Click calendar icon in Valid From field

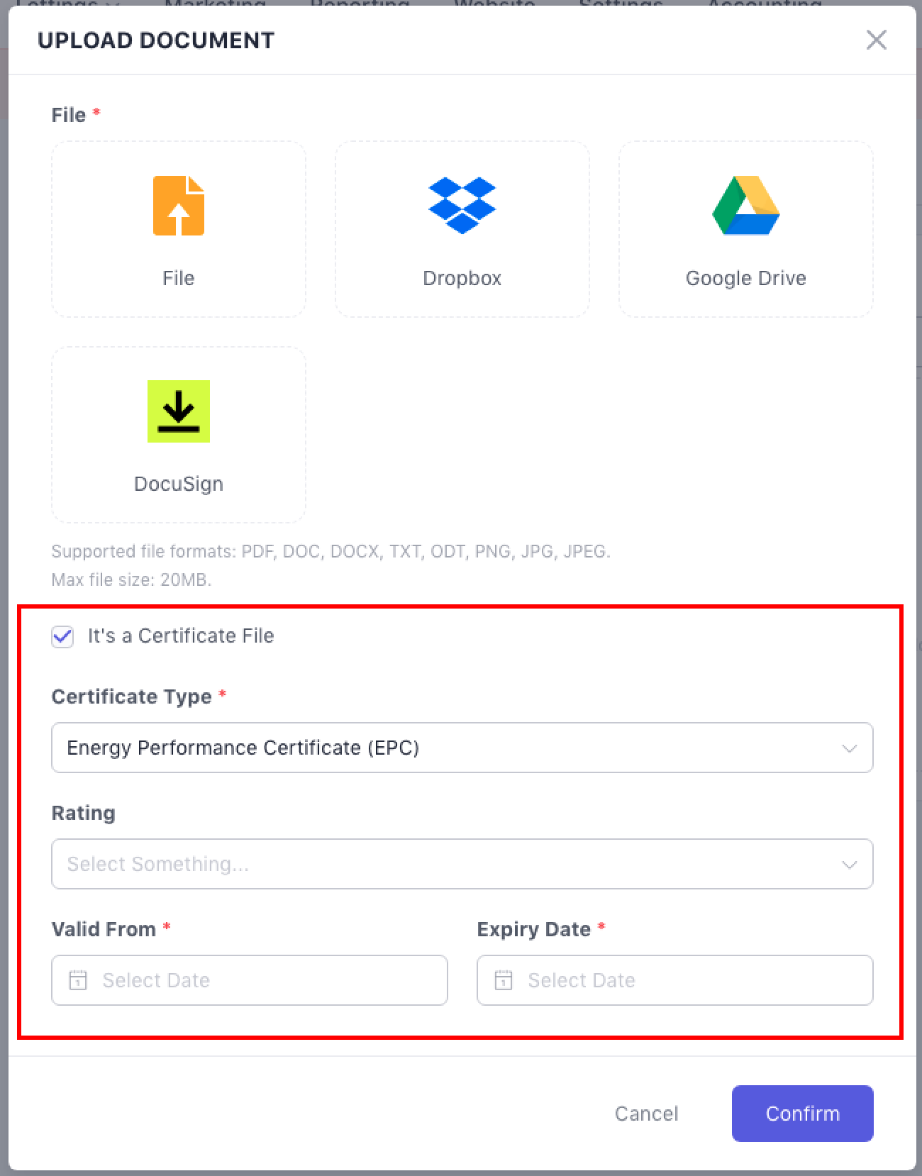(78, 980)
